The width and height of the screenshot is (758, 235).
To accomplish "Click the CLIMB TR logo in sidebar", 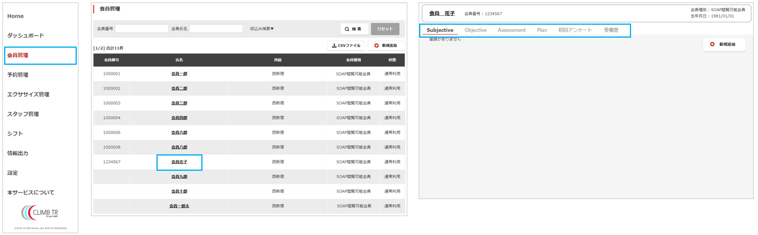I will 40,213.
